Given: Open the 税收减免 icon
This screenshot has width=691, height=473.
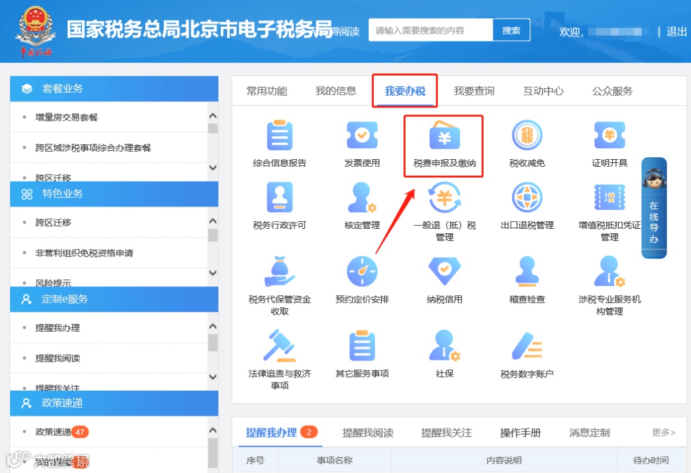Looking at the screenshot, I should point(527,136).
